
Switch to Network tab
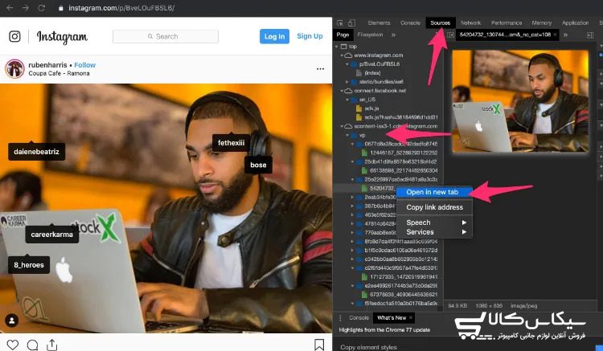(x=470, y=23)
